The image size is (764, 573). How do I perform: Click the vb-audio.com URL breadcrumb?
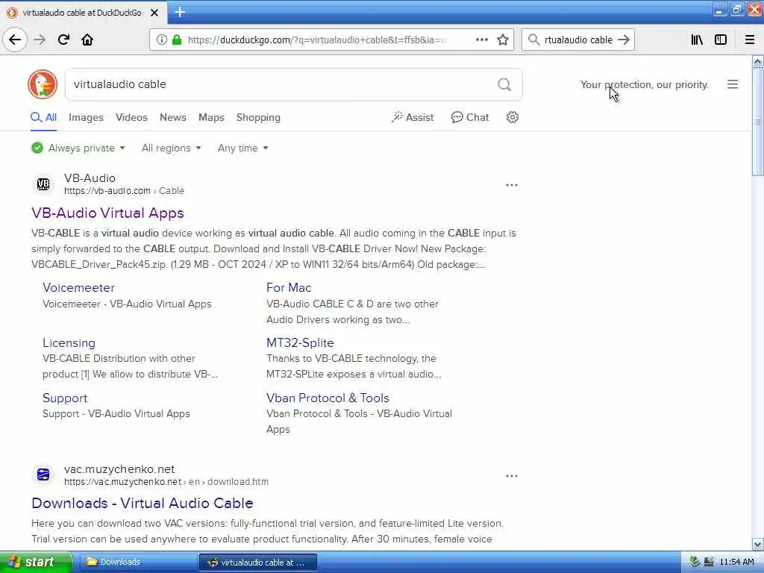tap(125, 191)
